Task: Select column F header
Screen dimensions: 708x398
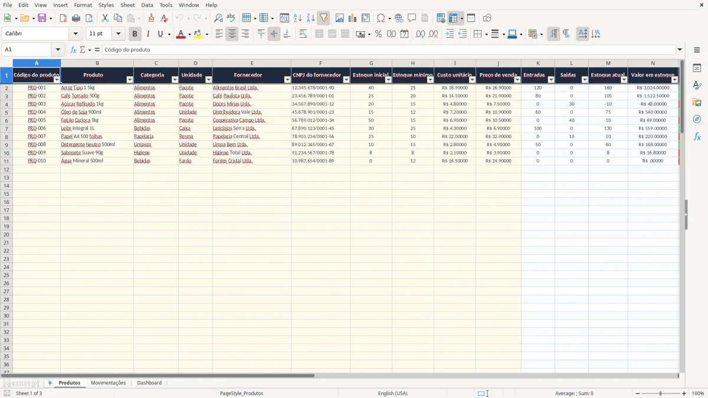Action: pos(320,63)
